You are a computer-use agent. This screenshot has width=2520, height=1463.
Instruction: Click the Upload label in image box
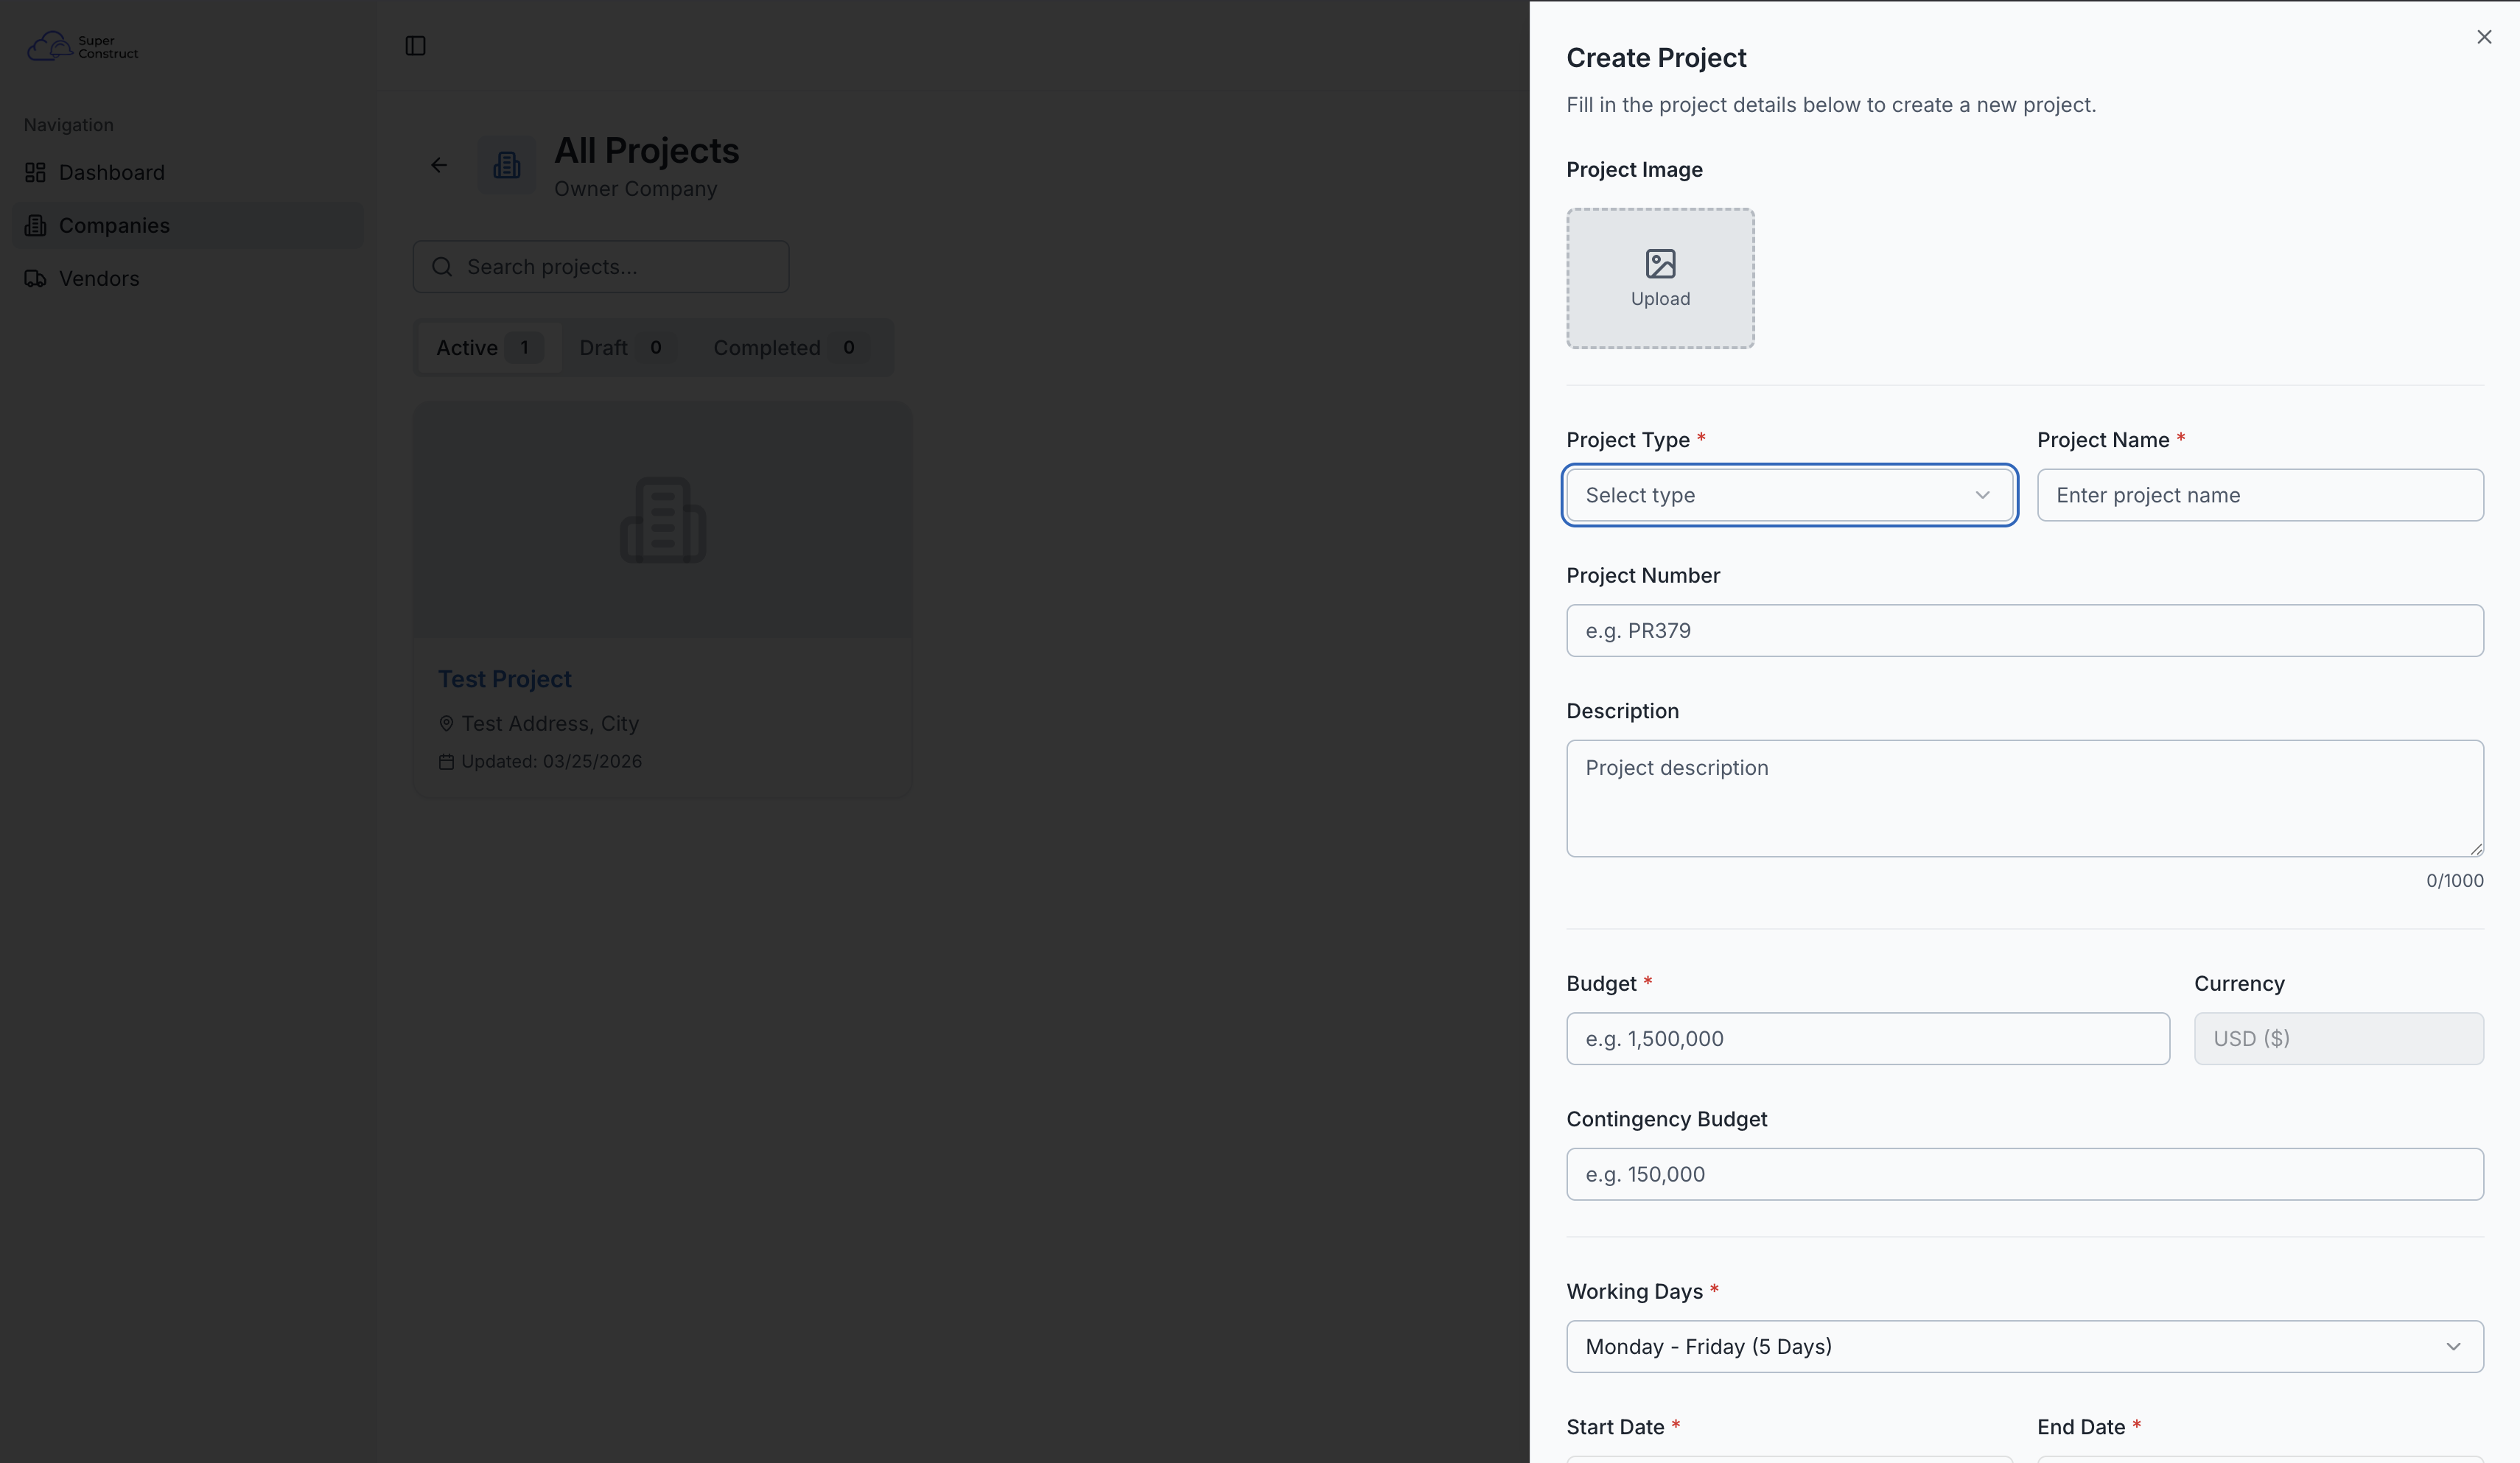pos(1660,299)
